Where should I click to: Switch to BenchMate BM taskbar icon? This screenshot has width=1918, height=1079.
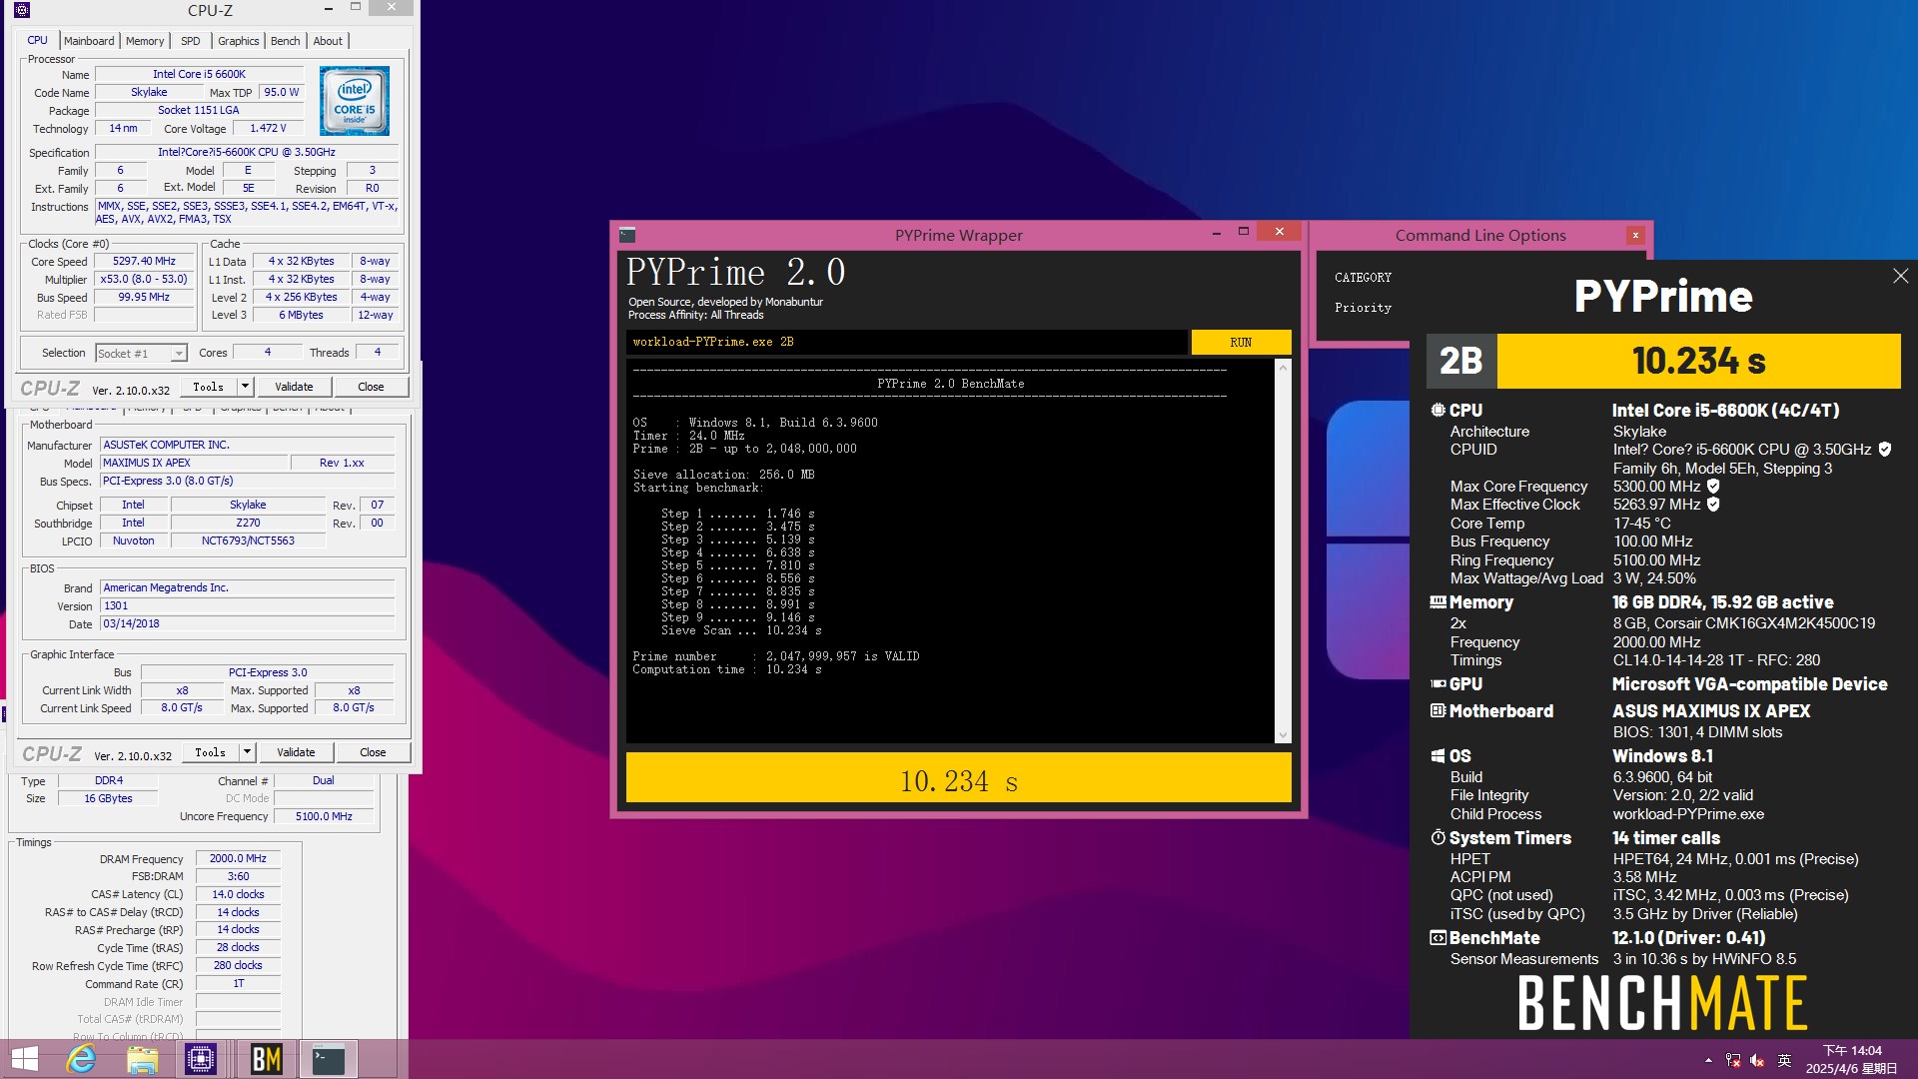[266, 1059]
